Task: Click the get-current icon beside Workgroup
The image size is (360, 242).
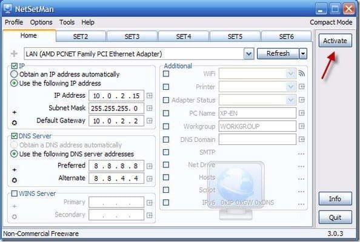Action: 302,126
